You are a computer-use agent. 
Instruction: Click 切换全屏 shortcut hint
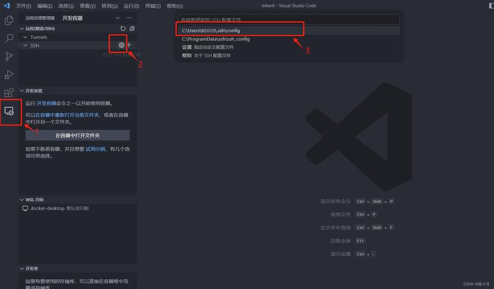[341, 241]
